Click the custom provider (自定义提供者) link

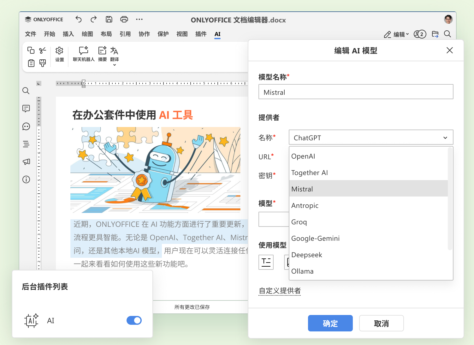pyautogui.click(x=280, y=291)
